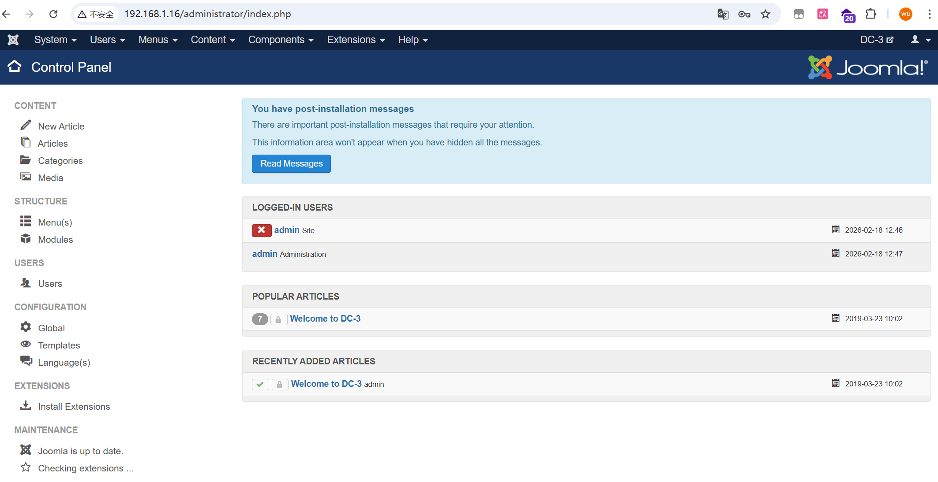Viewport: 938px width, 482px height.
Task: Open the Help menu
Action: tap(413, 40)
